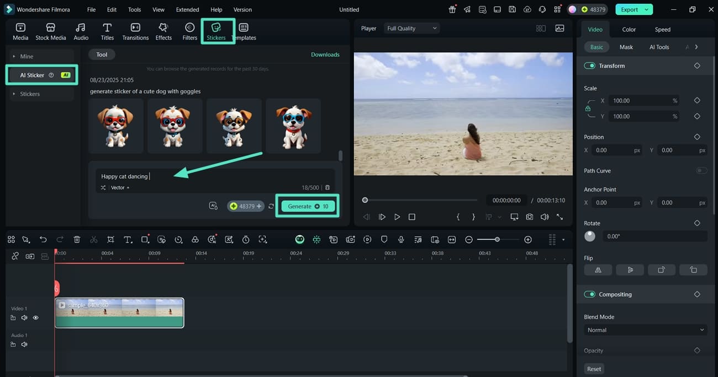Lock the Video 1 track
718x377 pixels.
click(x=13, y=317)
